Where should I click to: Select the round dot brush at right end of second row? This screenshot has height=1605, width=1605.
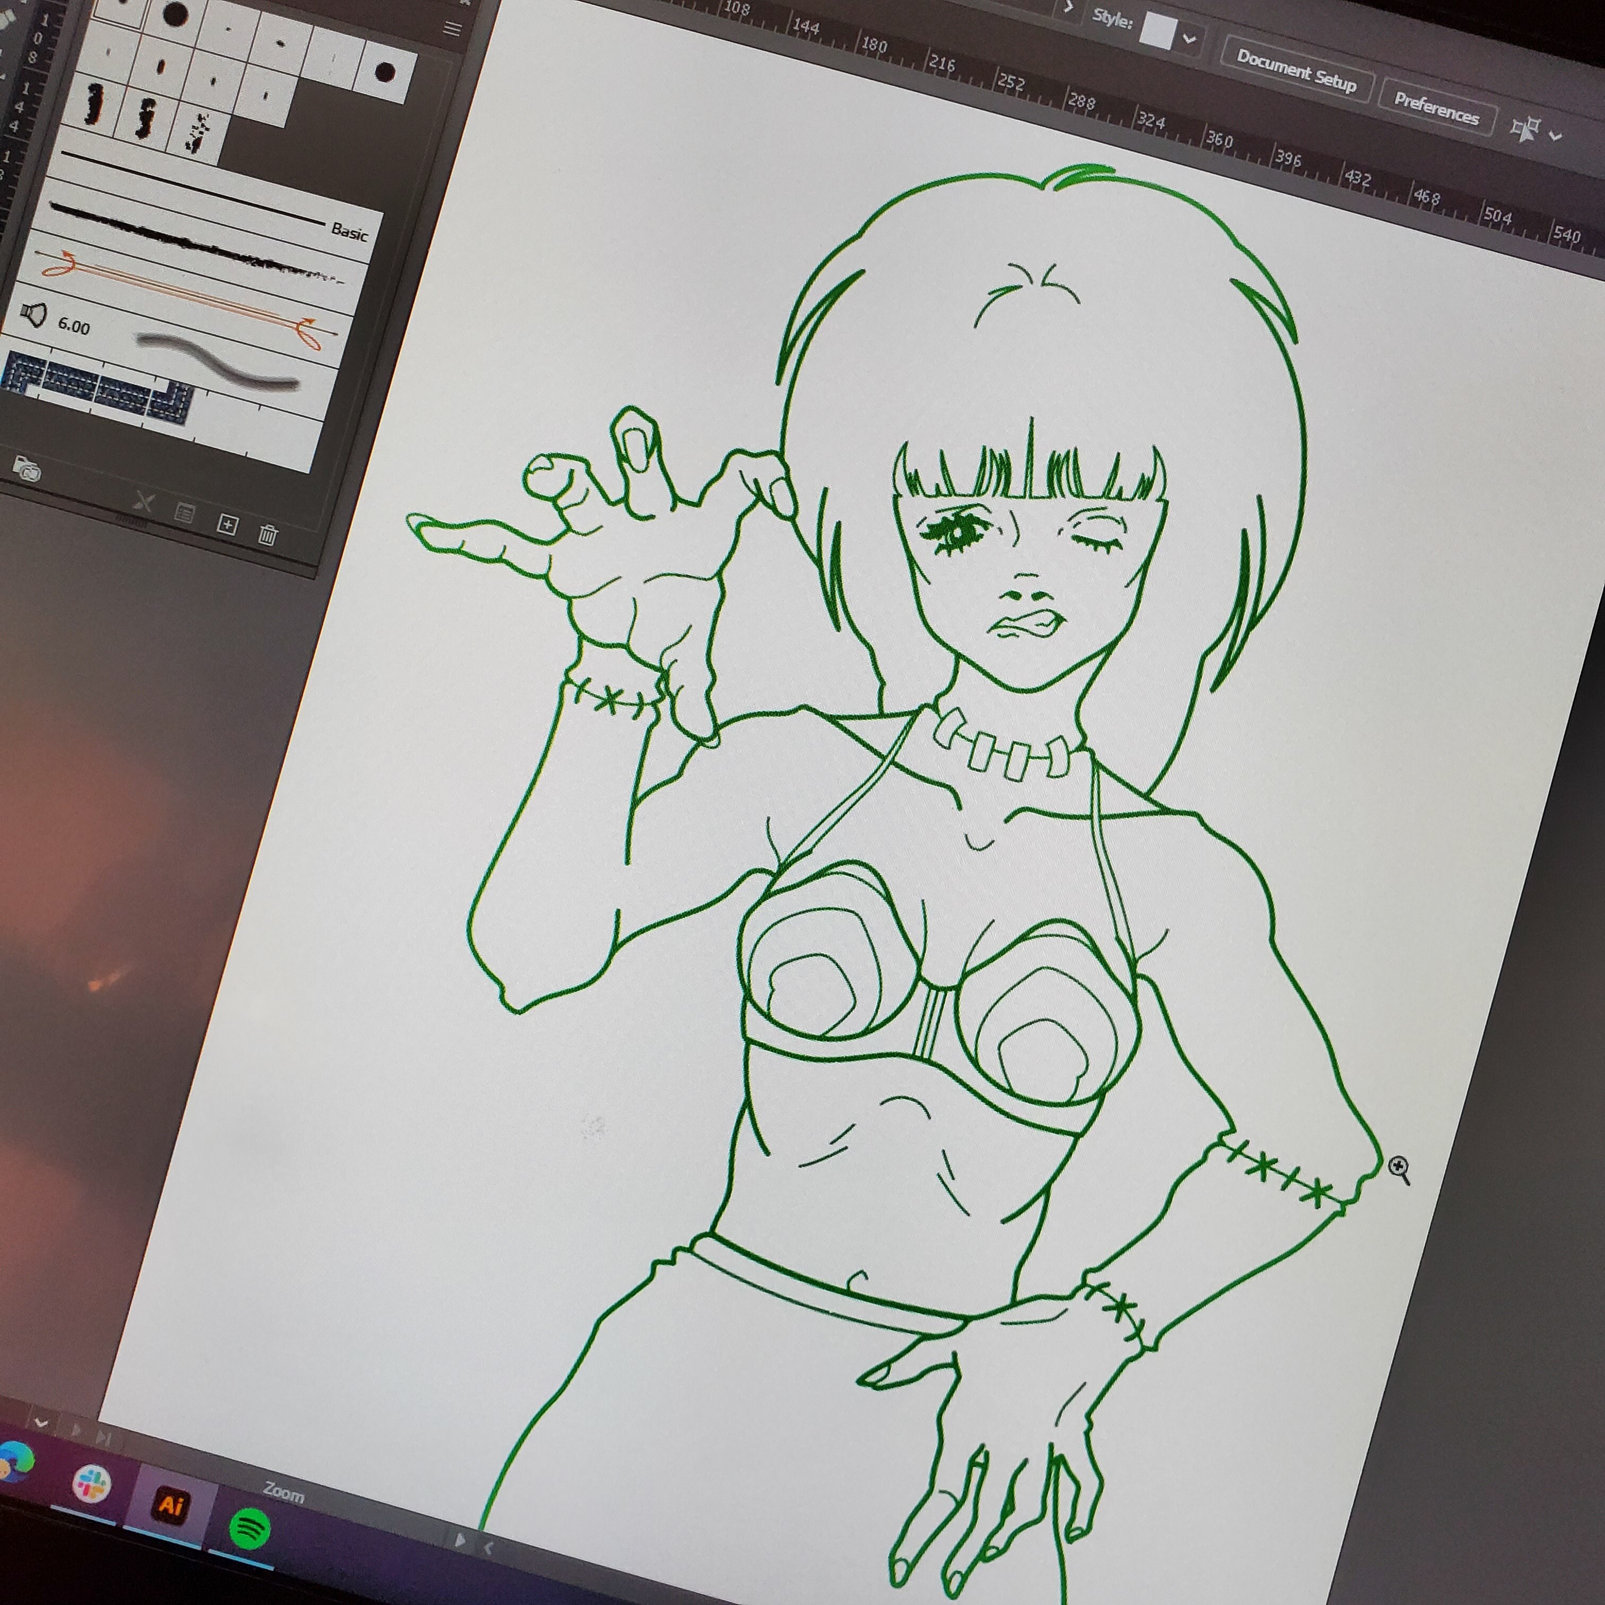click(385, 73)
